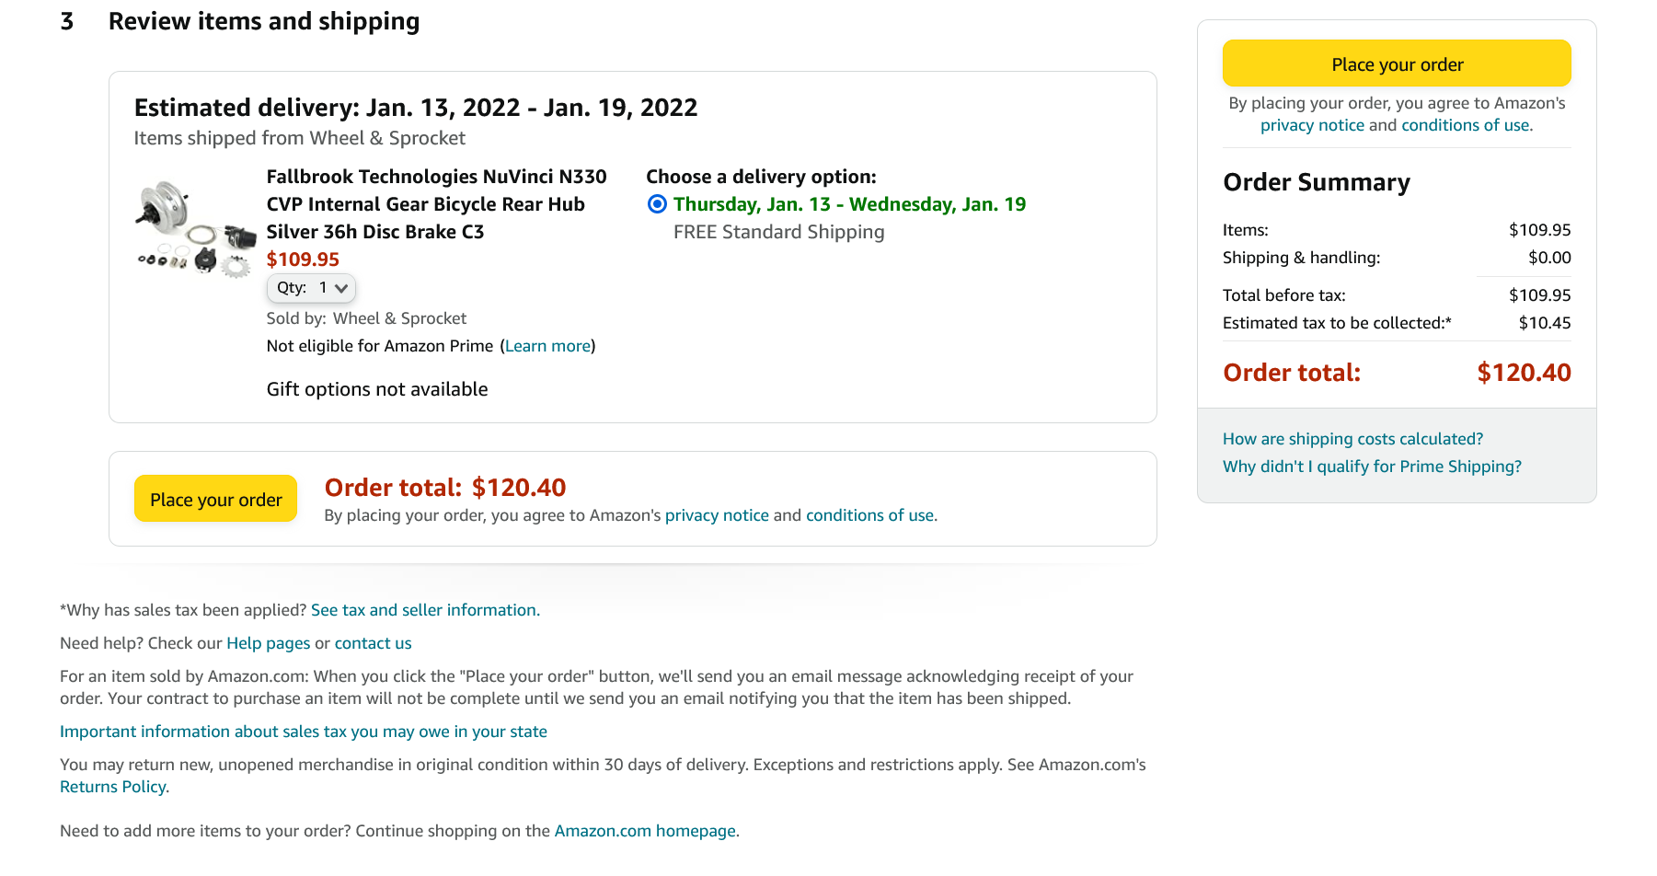Viewport: 1657px width, 876px height.
Task: Click the contact us link
Action: pyautogui.click(x=373, y=643)
